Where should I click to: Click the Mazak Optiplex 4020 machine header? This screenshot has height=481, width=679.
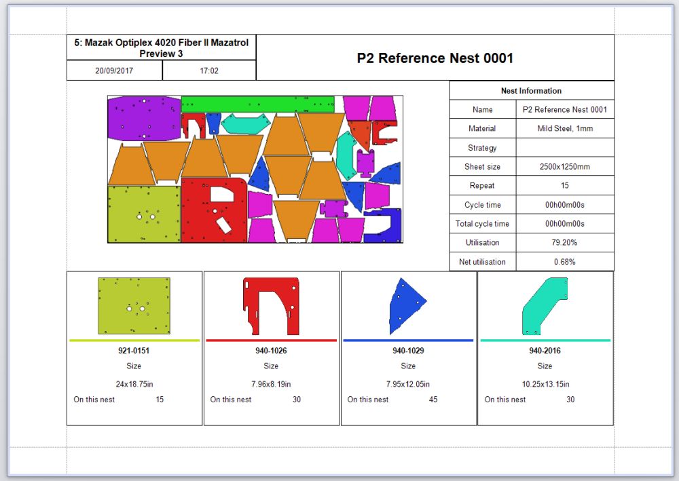pos(162,47)
